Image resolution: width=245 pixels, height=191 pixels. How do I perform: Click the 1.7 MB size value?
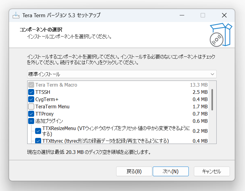[x=200, y=107]
